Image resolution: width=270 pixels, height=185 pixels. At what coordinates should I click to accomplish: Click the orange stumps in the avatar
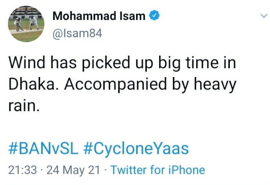pyautogui.click(x=27, y=26)
